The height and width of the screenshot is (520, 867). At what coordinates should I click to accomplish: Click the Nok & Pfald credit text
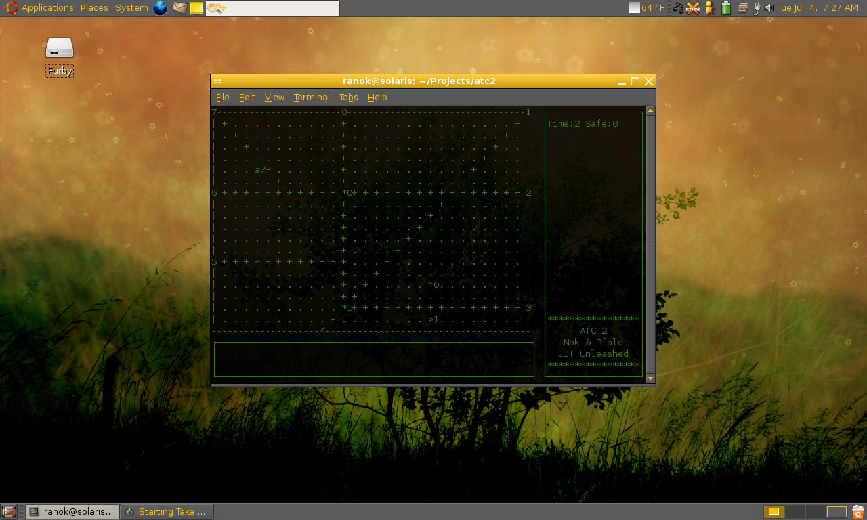[593, 343]
